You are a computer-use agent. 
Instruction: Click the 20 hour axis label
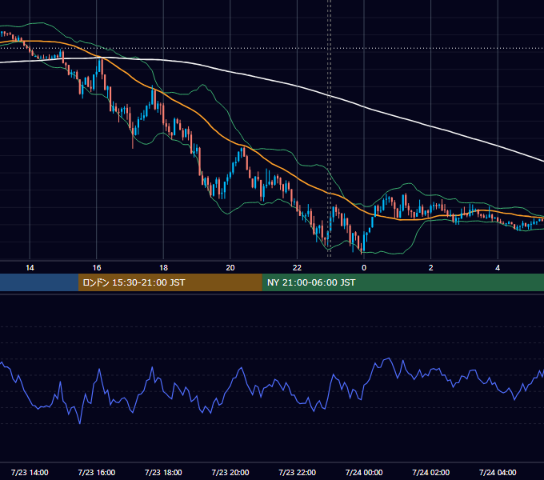tap(230, 268)
